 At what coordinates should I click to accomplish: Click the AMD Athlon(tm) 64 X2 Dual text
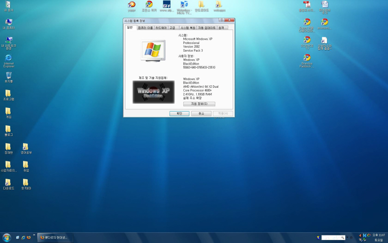click(201, 87)
